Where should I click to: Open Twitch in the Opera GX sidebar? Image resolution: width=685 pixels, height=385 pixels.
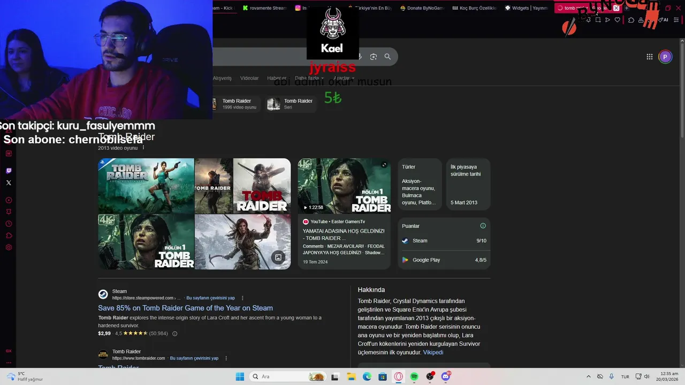coord(9,171)
